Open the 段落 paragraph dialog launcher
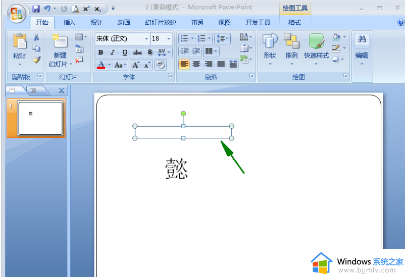The width and height of the screenshot is (406, 277). [251, 76]
